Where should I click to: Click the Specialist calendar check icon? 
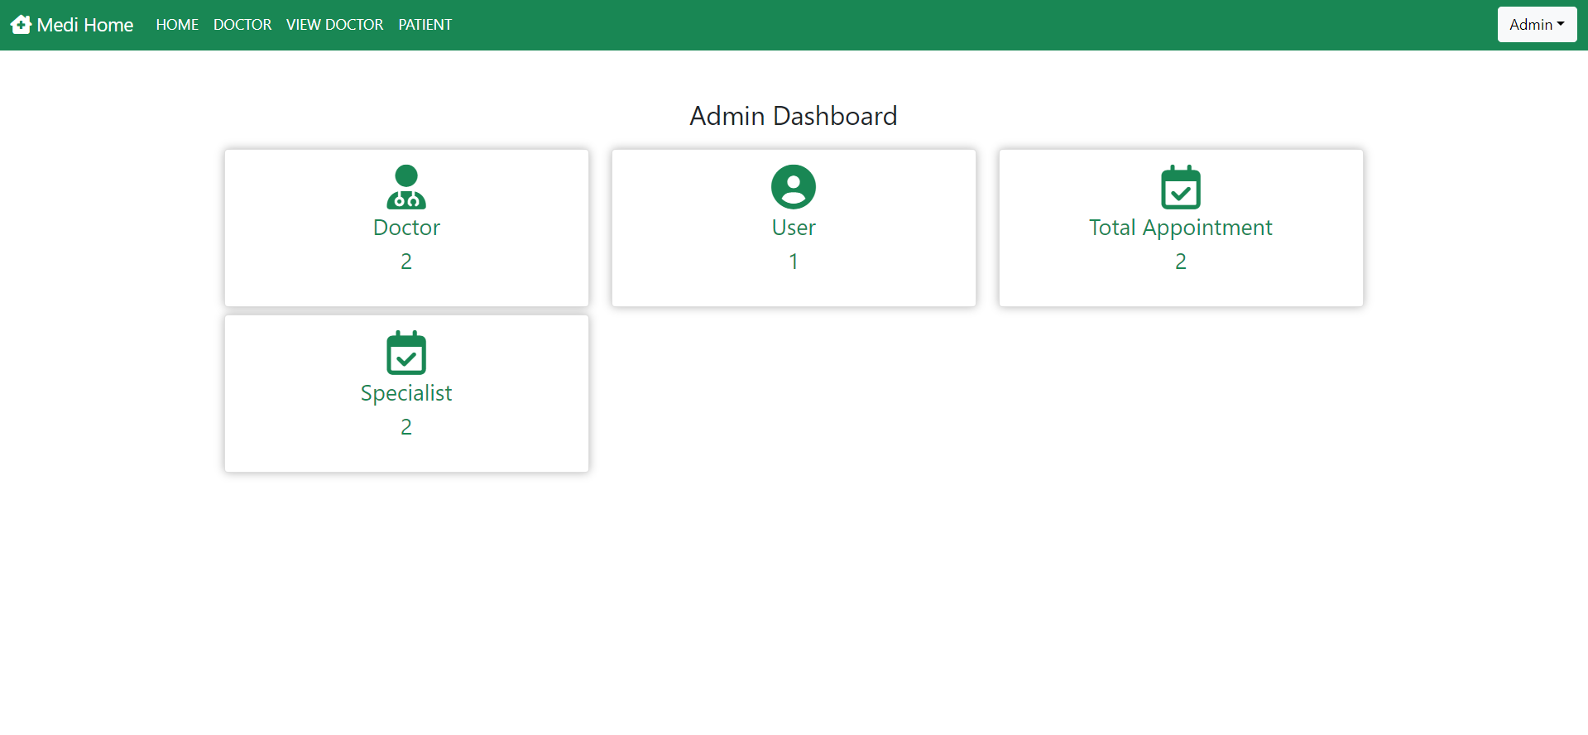406,353
